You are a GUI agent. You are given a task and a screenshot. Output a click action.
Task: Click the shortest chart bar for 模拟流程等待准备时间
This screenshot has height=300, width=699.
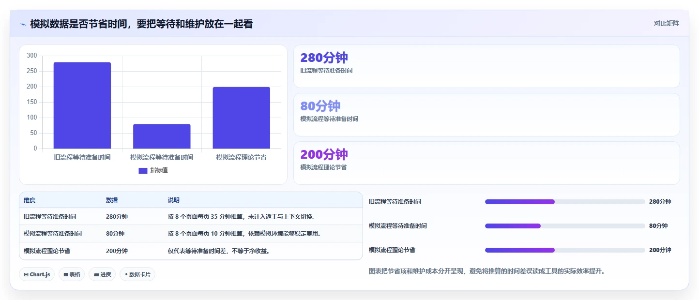tap(162, 136)
